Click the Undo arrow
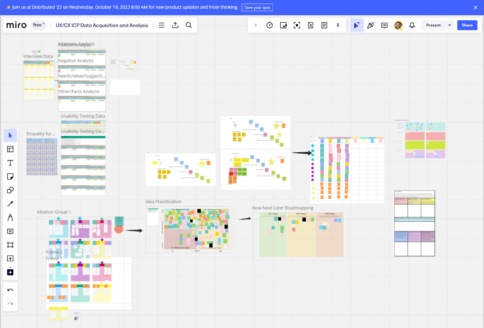This screenshot has height=328, width=484. pos(10,290)
